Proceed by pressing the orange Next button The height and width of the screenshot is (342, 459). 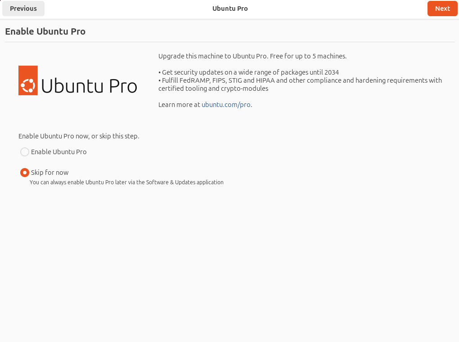click(x=442, y=9)
